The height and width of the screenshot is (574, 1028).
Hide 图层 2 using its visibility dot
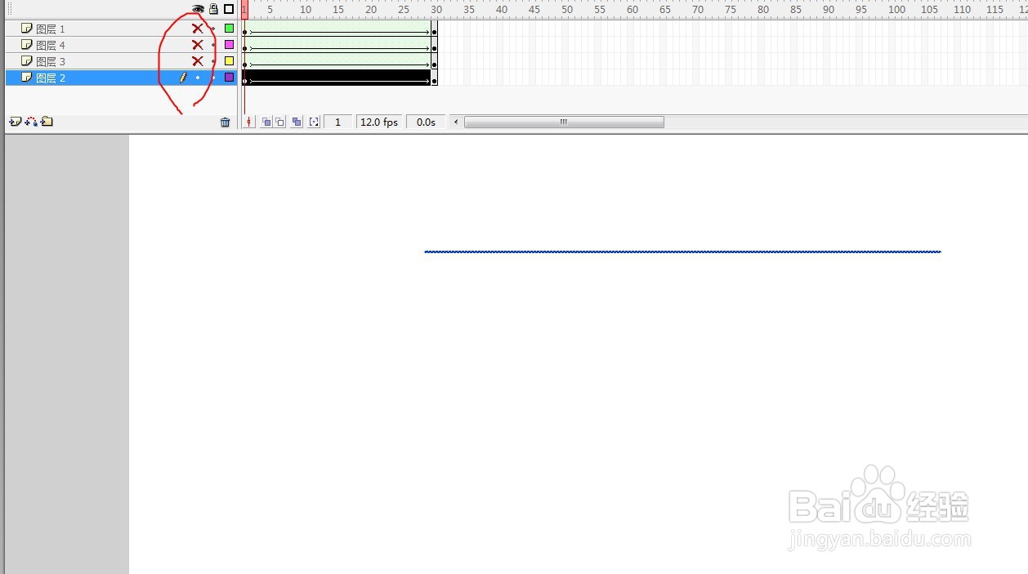197,78
